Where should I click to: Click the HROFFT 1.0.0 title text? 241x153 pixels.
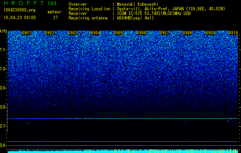30,3
